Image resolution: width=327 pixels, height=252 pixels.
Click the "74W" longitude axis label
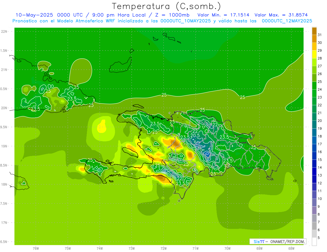[100, 248]
